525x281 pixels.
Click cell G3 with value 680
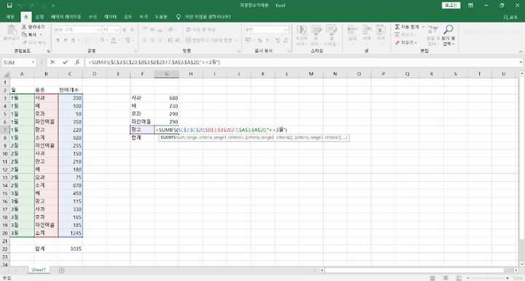[x=166, y=98]
